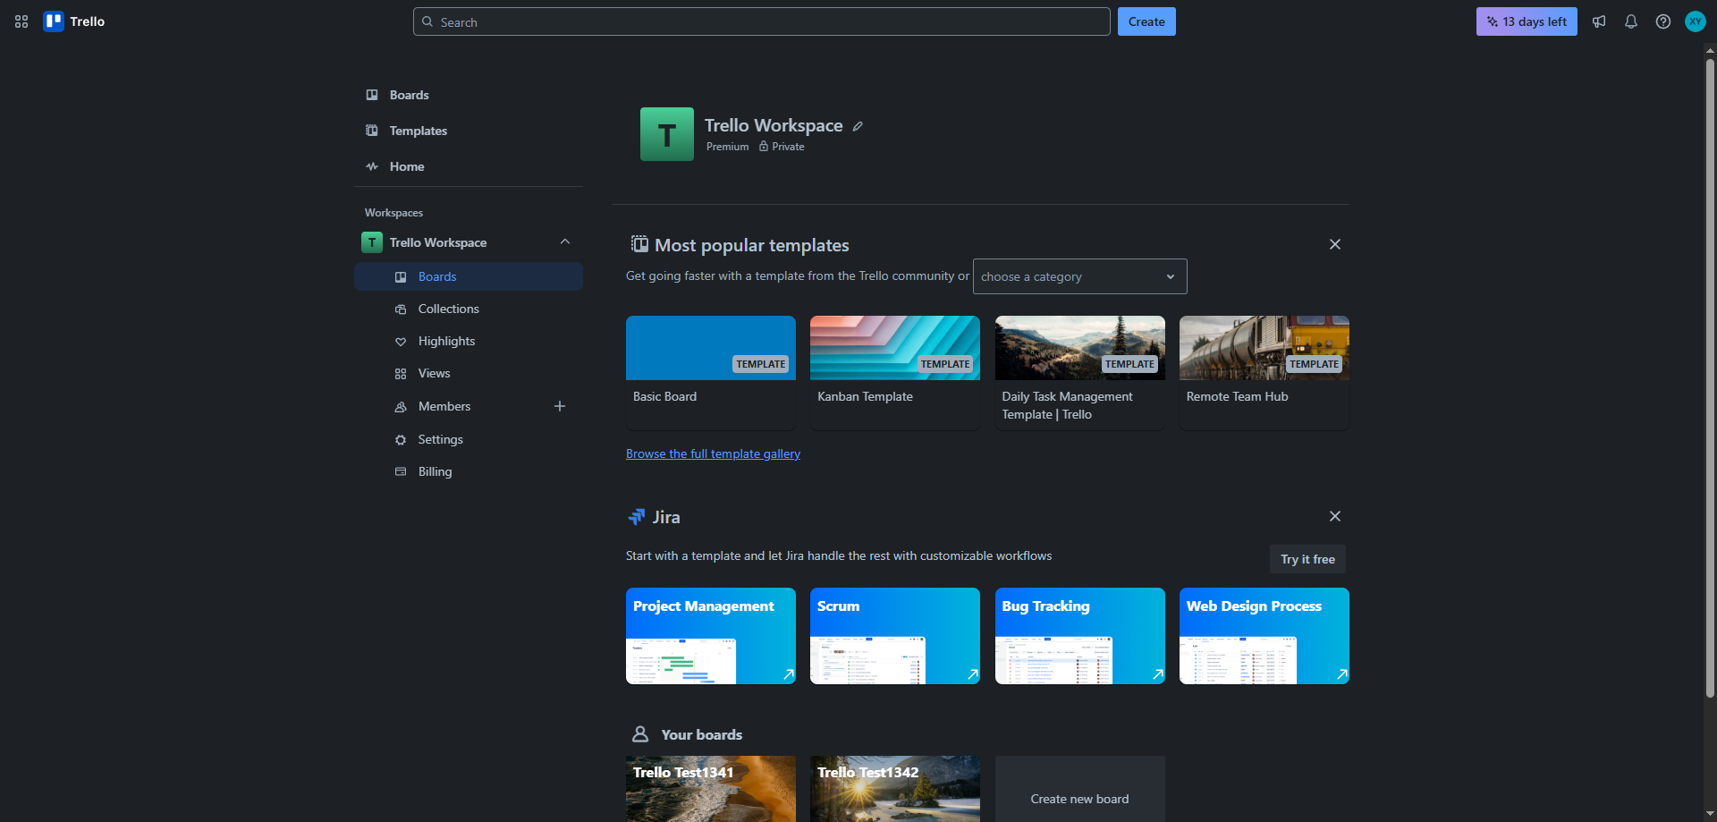Screen dimensions: 1717x822
Task: Open Collections in workspace menu
Action: pyautogui.click(x=469, y=309)
